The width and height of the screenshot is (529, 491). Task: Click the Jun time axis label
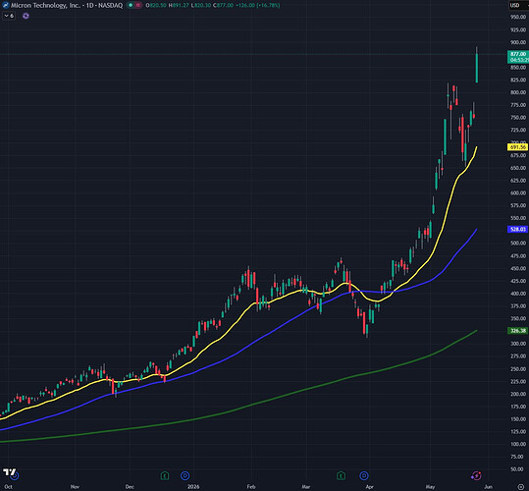tap(489, 487)
